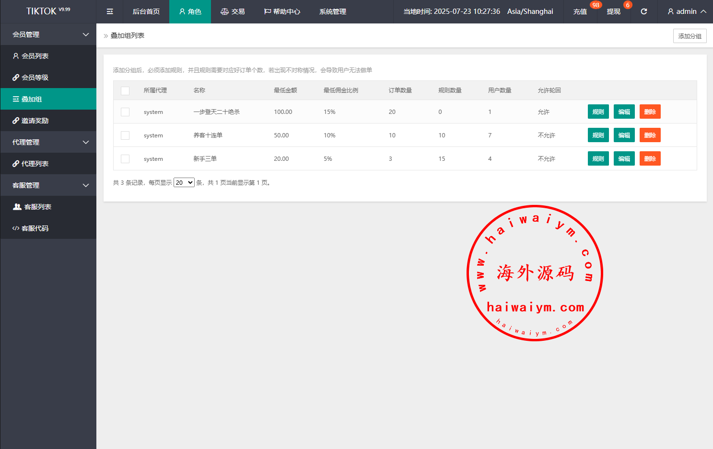
Task: Click 删除 for the 养客十连单 row
Action: (x=650, y=135)
